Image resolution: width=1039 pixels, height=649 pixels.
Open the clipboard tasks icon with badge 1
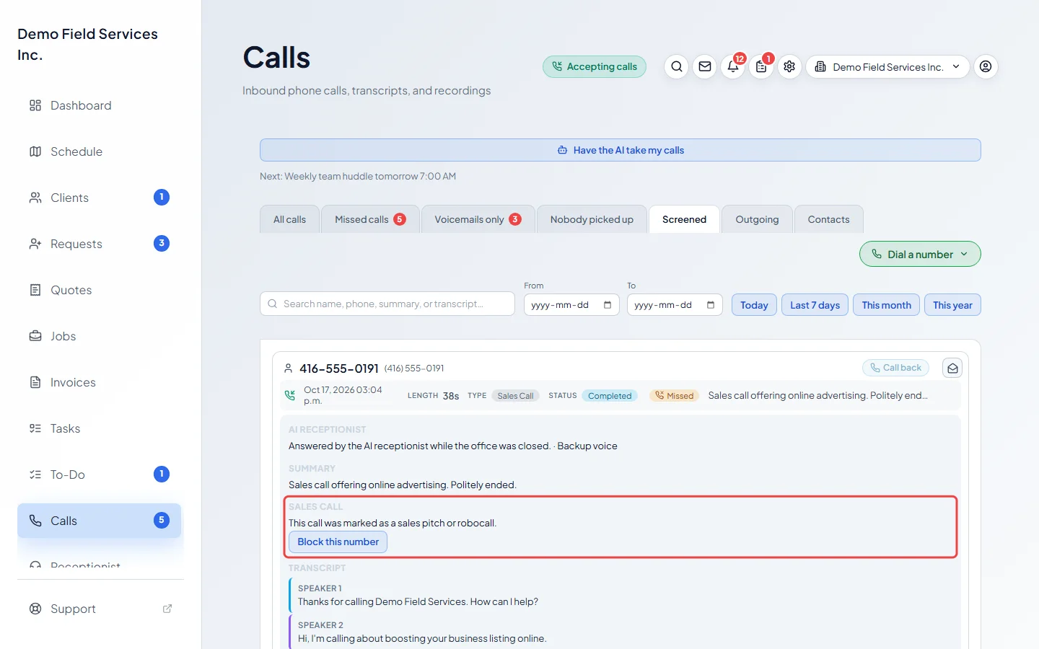pos(761,66)
